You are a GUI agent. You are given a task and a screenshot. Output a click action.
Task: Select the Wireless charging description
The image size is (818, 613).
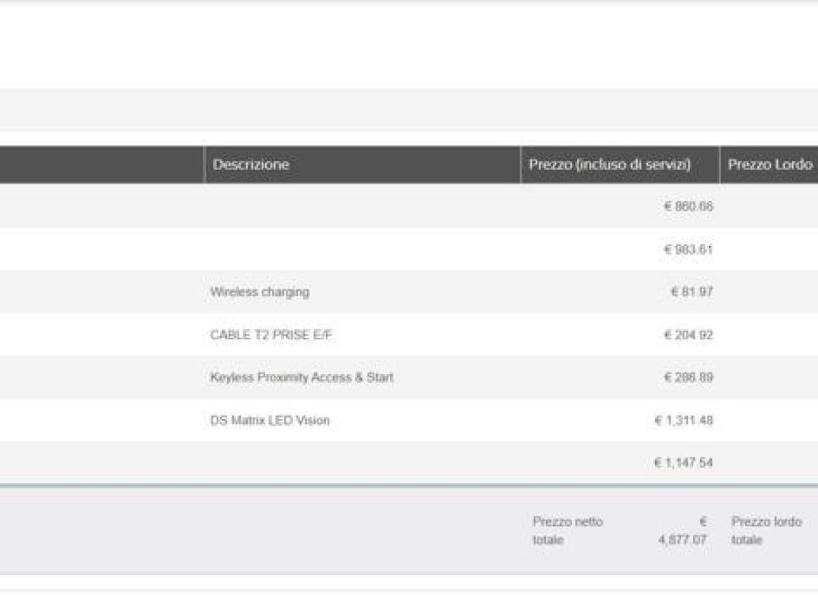tap(260, 292)
